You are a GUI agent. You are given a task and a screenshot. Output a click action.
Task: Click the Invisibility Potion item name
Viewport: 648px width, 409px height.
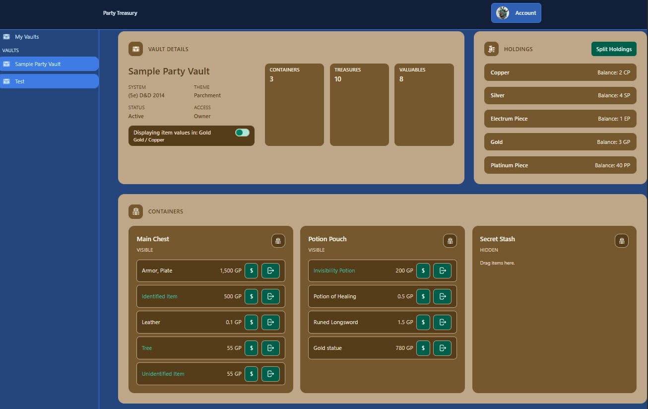click(x=334, y=271)
